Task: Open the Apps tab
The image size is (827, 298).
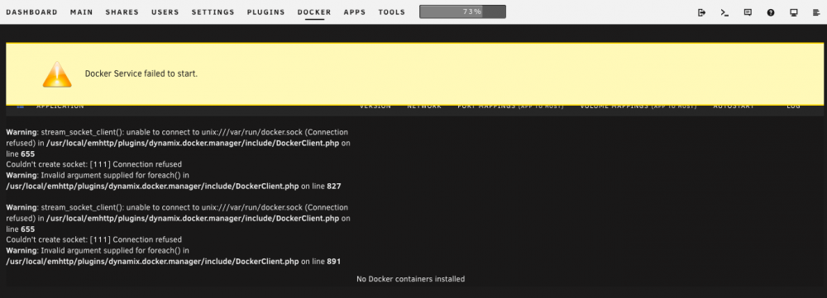Action: [x=355, y=12]
